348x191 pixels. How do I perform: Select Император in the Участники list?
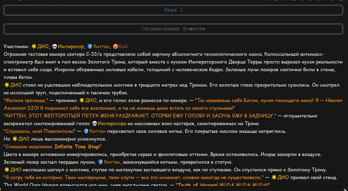(71, 46)
